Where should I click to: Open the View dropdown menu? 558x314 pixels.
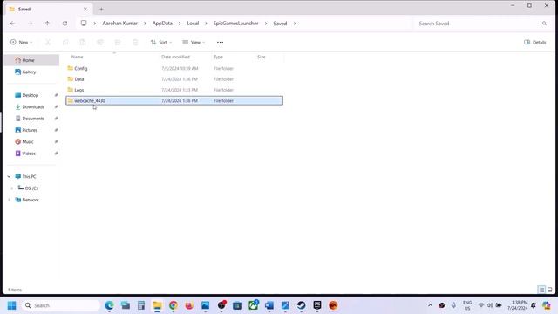[194, 43]
